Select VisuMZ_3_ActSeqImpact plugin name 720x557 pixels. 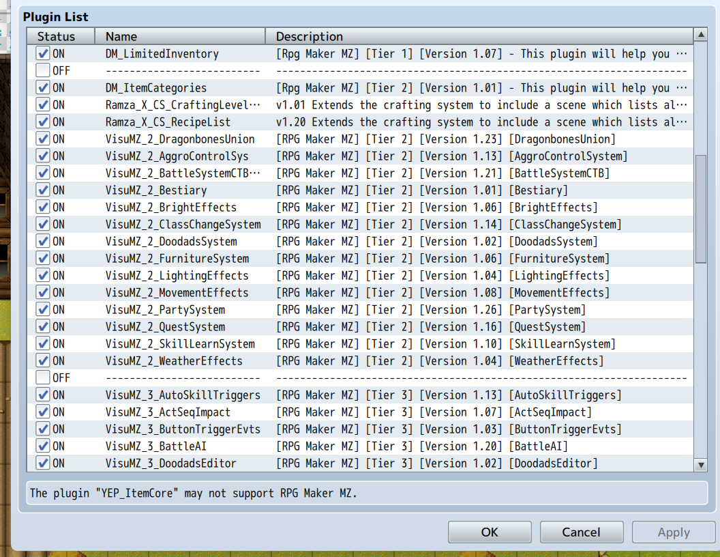coord(168,412)
